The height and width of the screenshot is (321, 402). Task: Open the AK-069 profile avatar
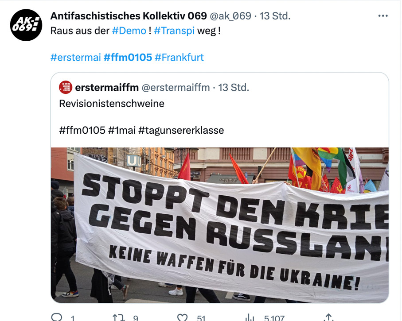(26, 25)
